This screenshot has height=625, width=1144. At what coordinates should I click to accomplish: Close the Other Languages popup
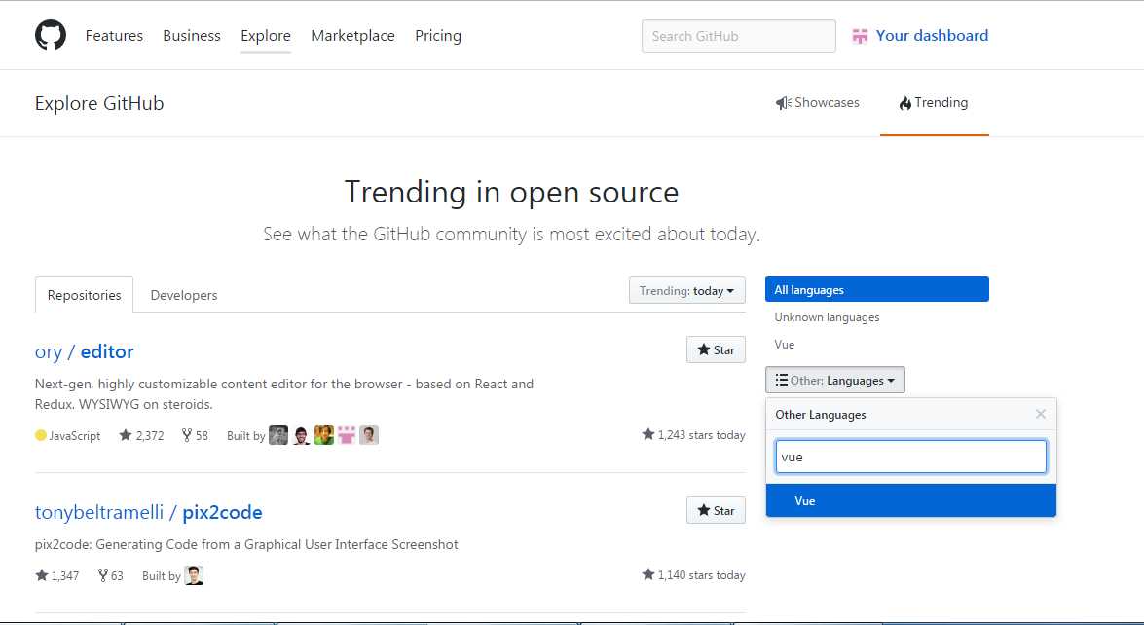(x=1041, y=415)
